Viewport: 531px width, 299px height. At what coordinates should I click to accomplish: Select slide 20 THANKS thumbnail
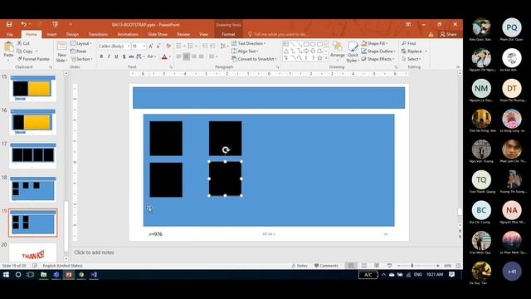pyautogui.click(x=33, y=252)
